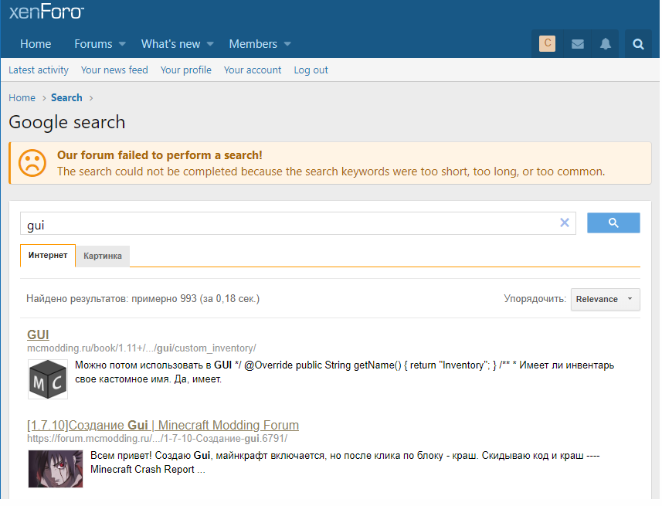This screenshot has width=662, height=506.
Task: Open the GUI search result title
Action: (x=38, y=335)
